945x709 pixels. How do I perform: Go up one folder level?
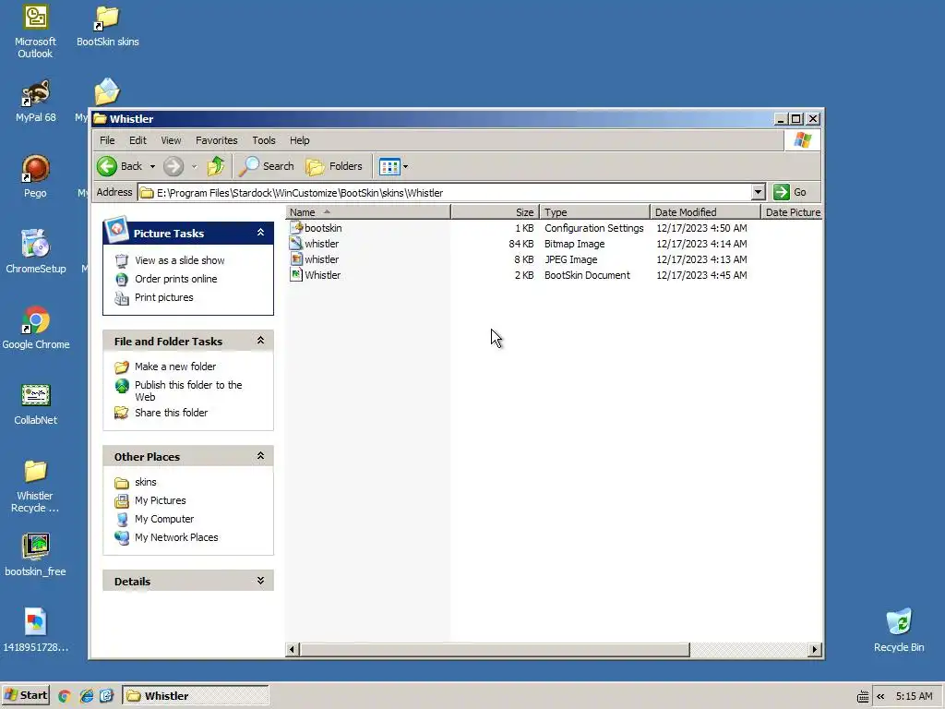[x=216, y=166]
